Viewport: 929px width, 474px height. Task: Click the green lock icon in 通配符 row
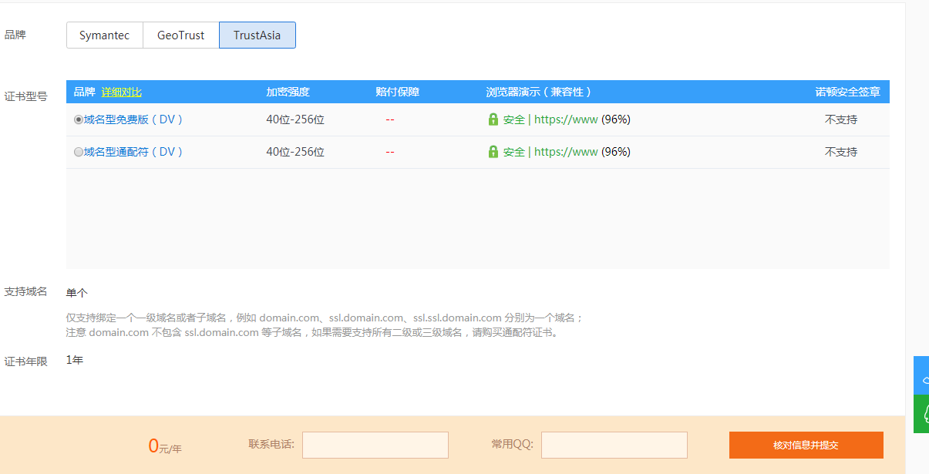(493, 152)
